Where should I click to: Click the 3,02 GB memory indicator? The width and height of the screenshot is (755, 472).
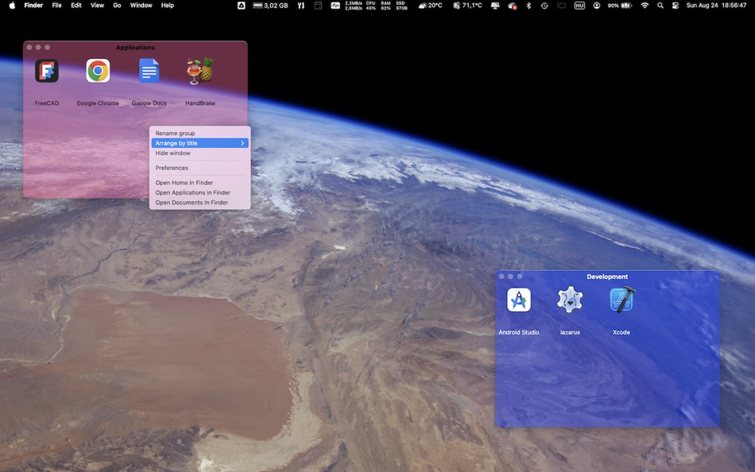(x=270, y=6)
